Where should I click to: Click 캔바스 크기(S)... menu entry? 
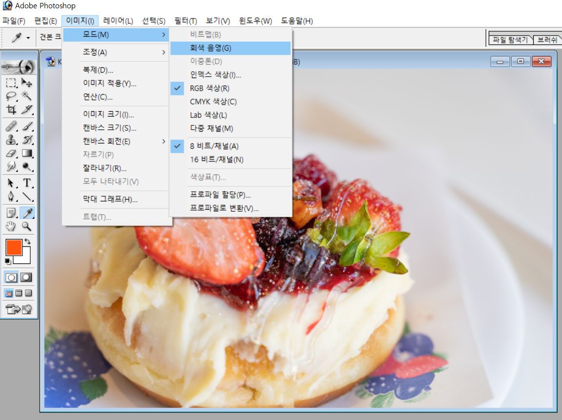click(116, 128)
